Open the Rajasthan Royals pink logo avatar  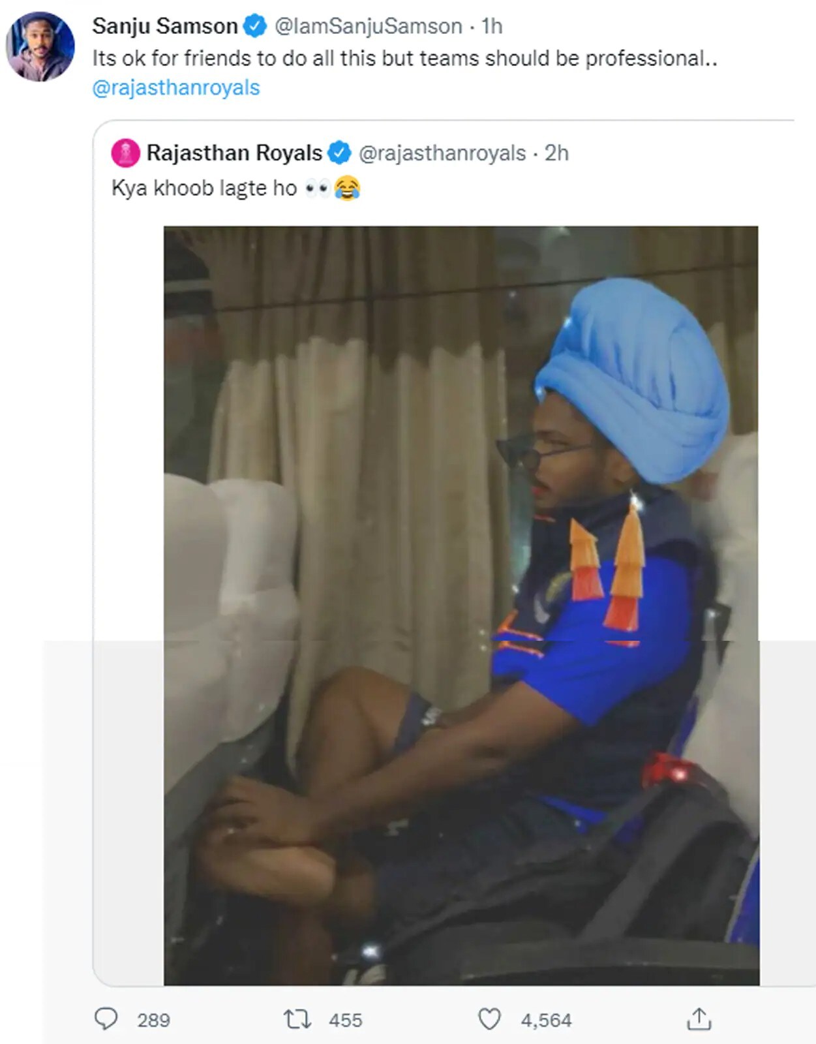tap(125, 153)
